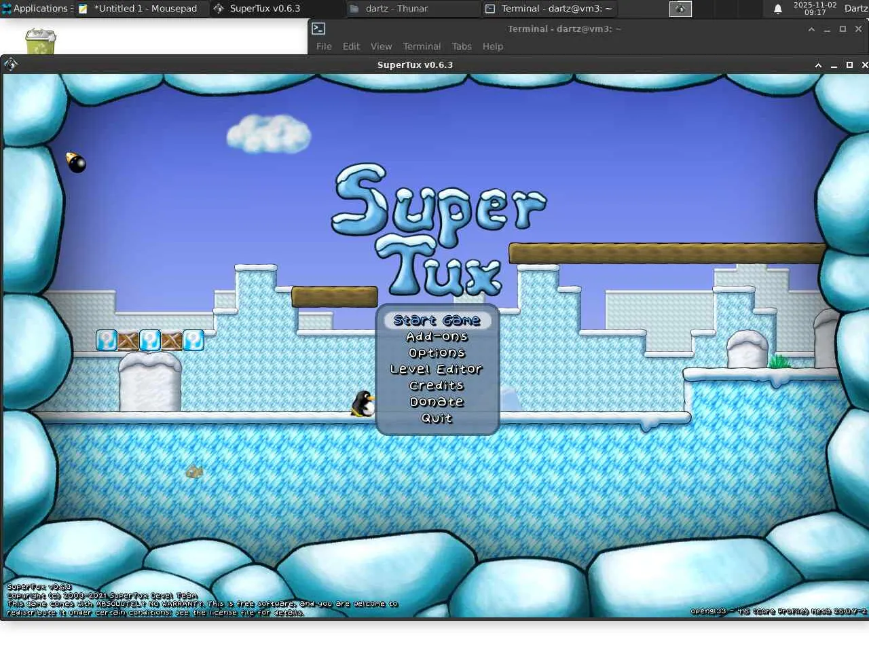Select Start Game in the SuperTux menu
The image size is (869, 652).
point(437,320)
